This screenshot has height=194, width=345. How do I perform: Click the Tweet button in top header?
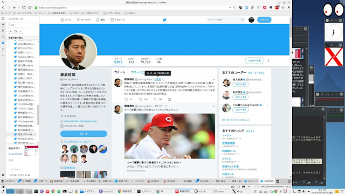[264, 20]
